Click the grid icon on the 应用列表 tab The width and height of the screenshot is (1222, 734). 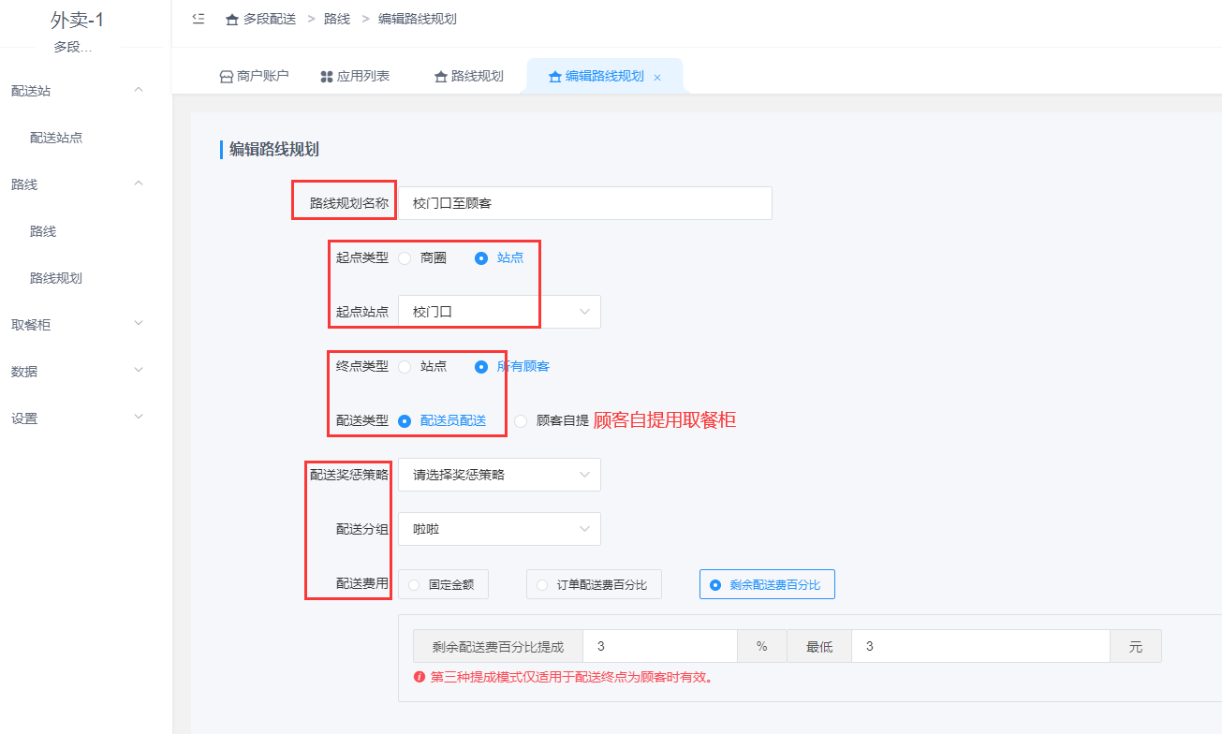(x=327, y=77)
